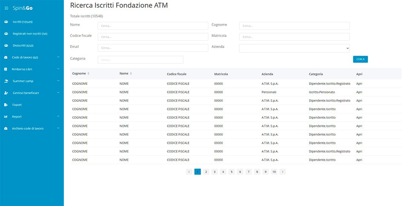This screenshot has width=408, height=206.
Task: Click 'Pensionati' cell in Azienda column
Action: [x=269, y=92]
